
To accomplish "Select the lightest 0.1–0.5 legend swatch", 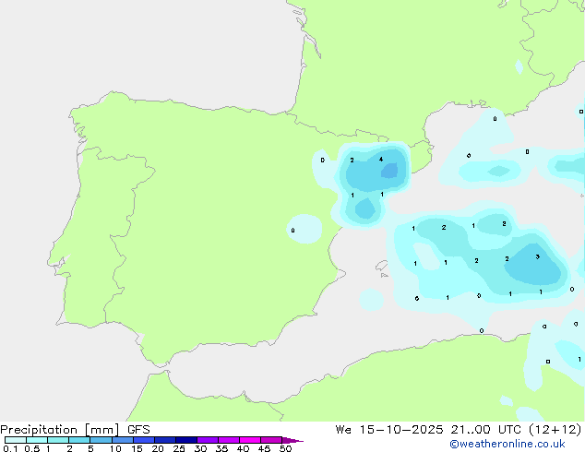I will pos(16,440).
